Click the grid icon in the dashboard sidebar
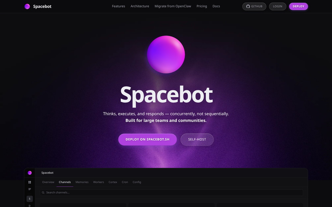Image resolution: width=332 pixels, height=207 pixels. click(x=30, y=182)
